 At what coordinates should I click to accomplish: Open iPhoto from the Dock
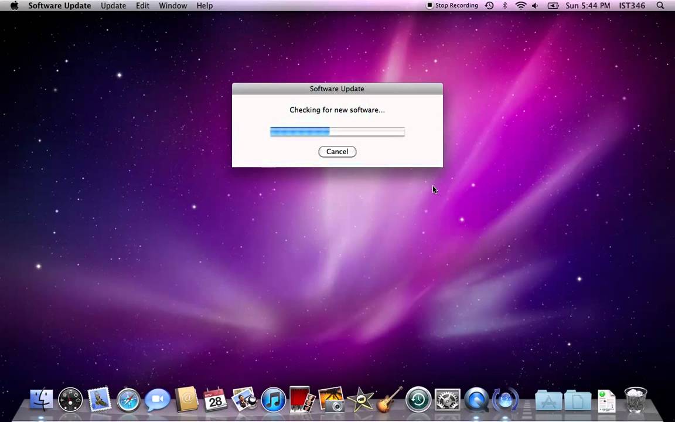[x=331, y=400]
